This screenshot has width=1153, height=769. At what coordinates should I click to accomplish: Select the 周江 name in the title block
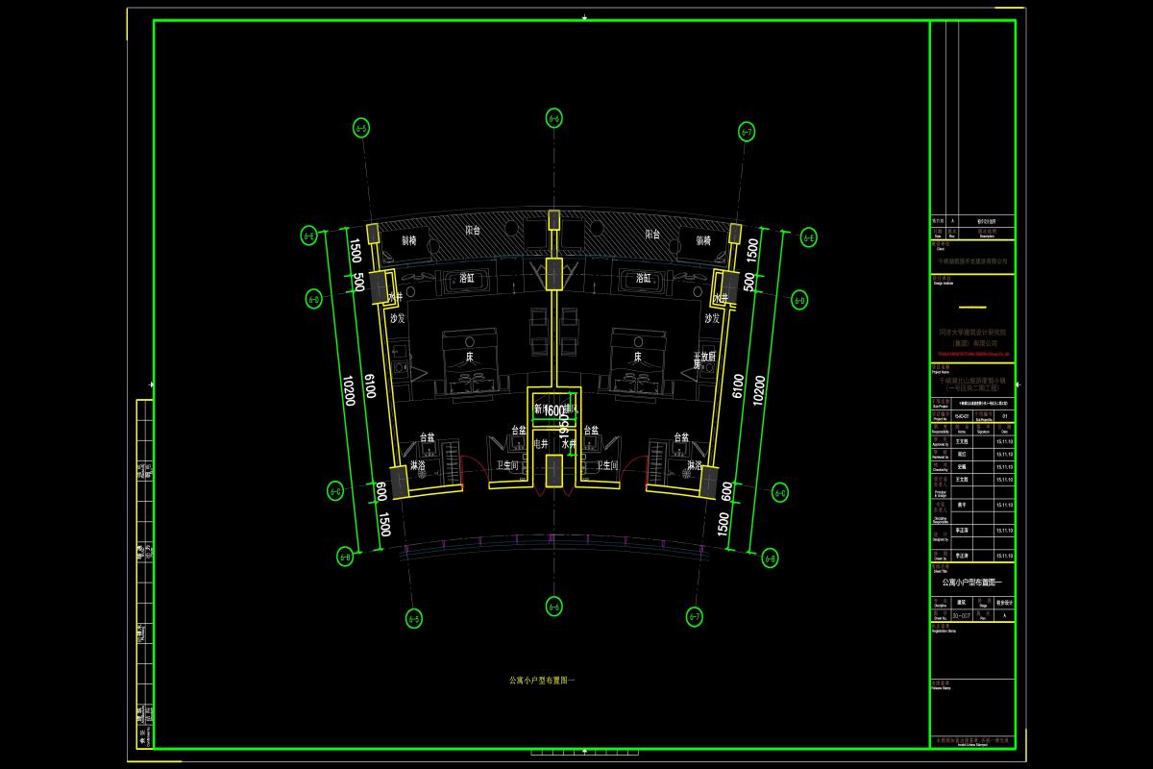pos(961,452)
